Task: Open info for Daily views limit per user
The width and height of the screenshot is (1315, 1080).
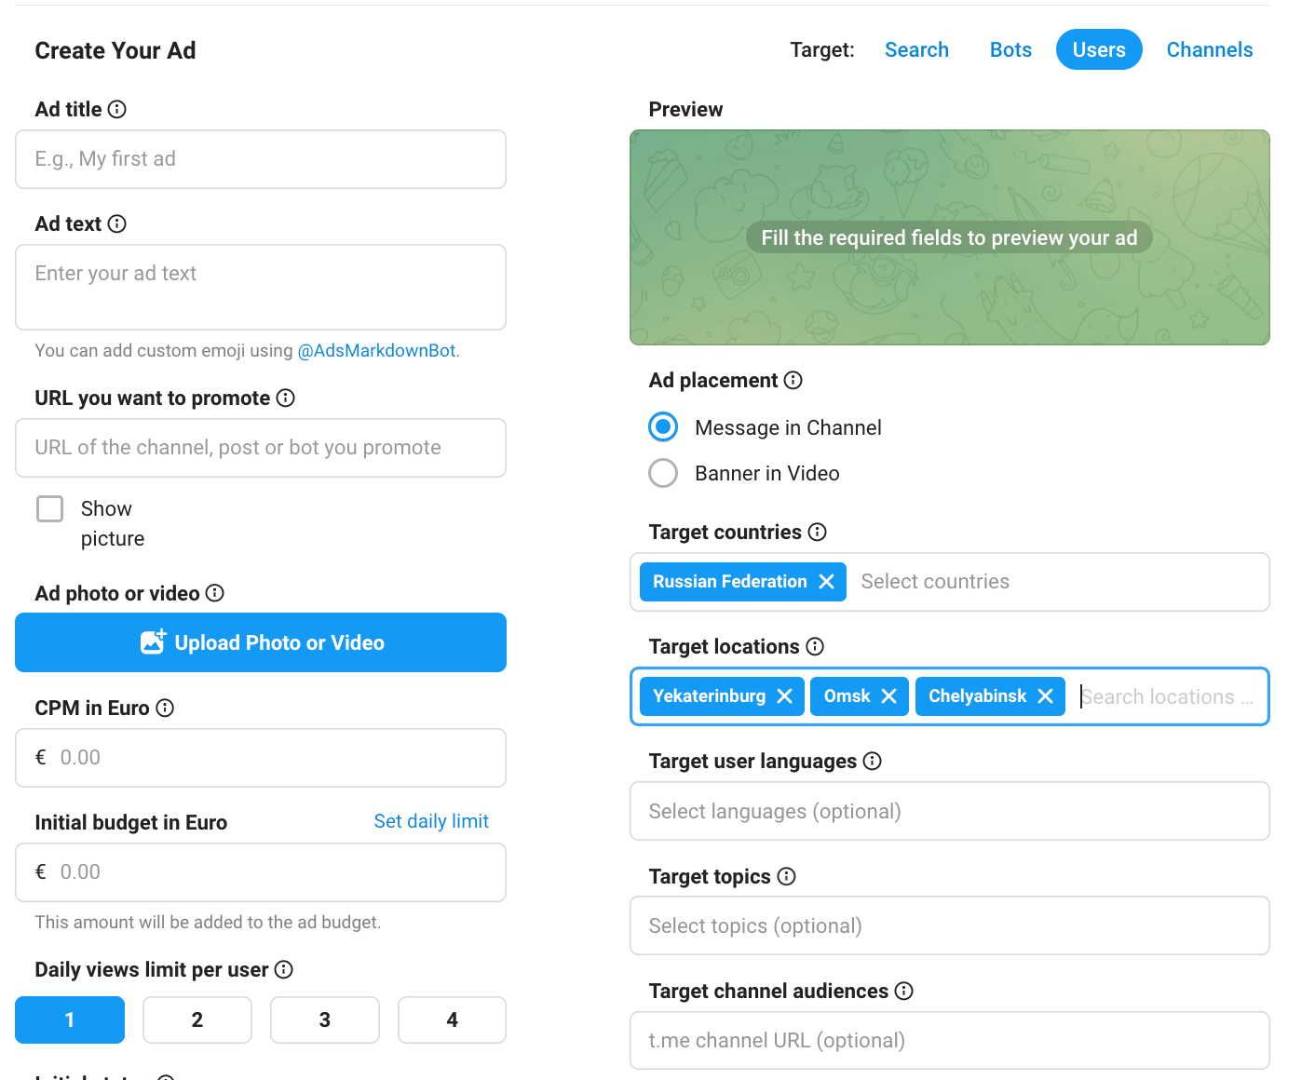Action: coord(284,970)
